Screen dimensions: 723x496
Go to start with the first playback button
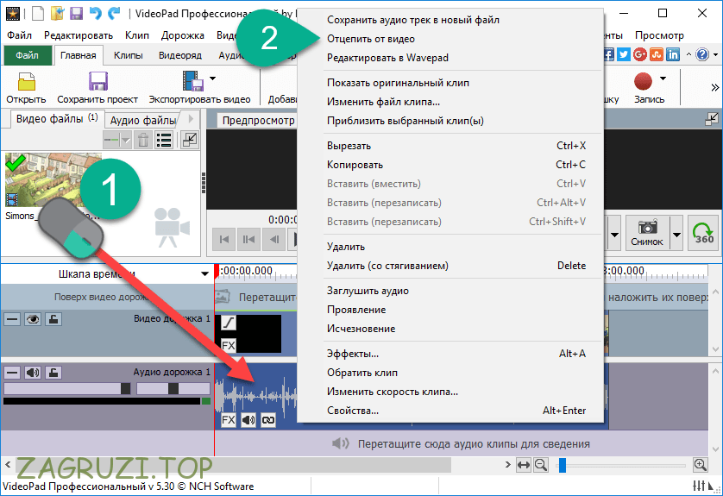pyautogui.click(x=224, y=239)
